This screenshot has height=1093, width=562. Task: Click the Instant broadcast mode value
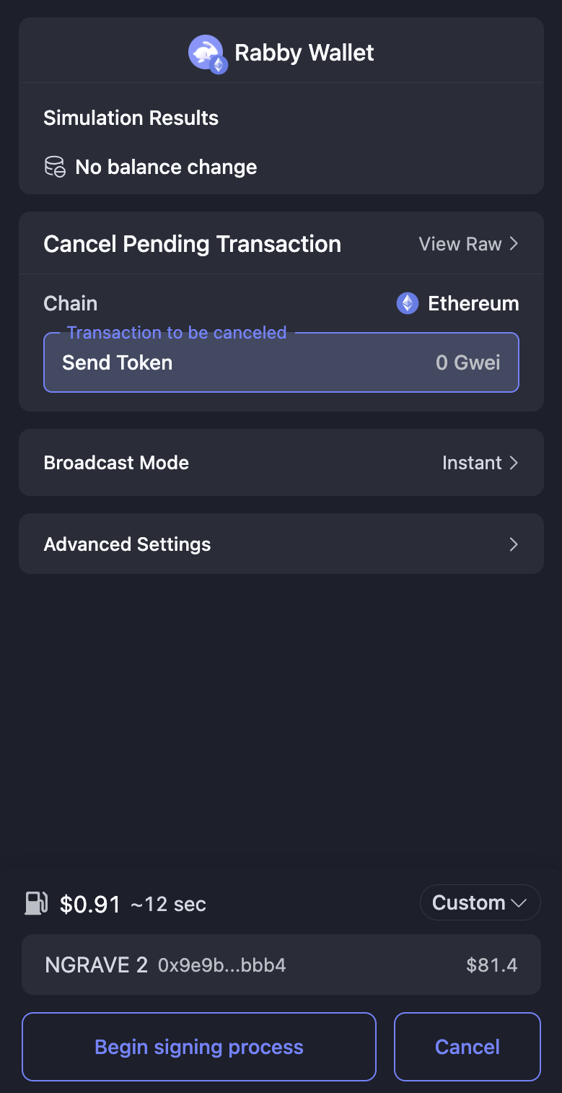472,463
